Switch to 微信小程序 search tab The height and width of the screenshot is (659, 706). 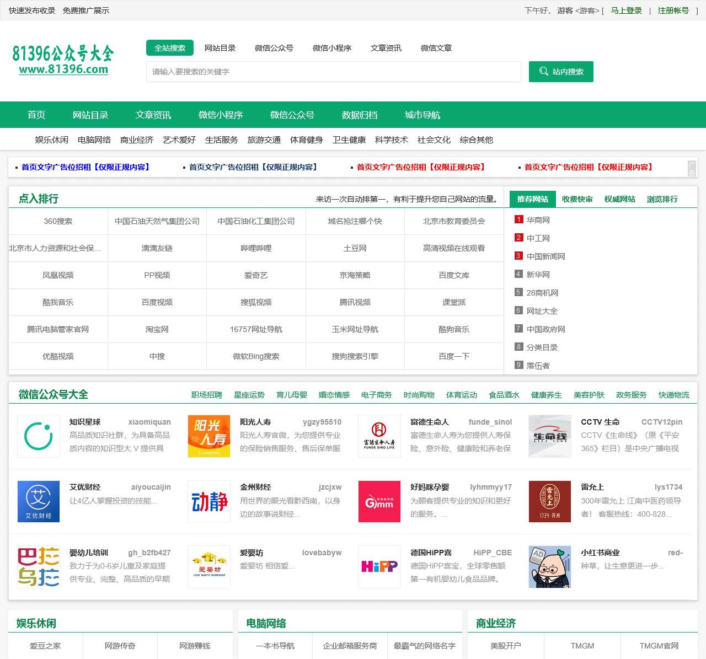coord(332,48)
